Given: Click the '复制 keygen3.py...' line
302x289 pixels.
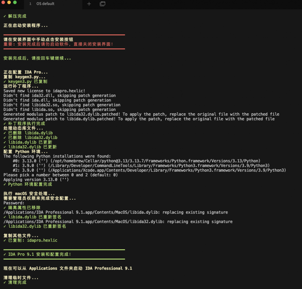Looking at the screenshot, I should click(x=24, y=77).
